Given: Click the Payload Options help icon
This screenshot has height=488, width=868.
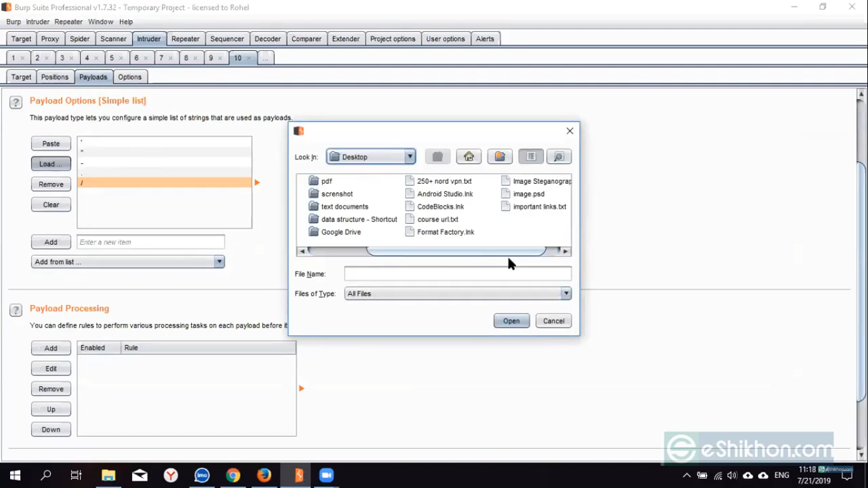Looking at the screenshot, I should tap(17, 102).
